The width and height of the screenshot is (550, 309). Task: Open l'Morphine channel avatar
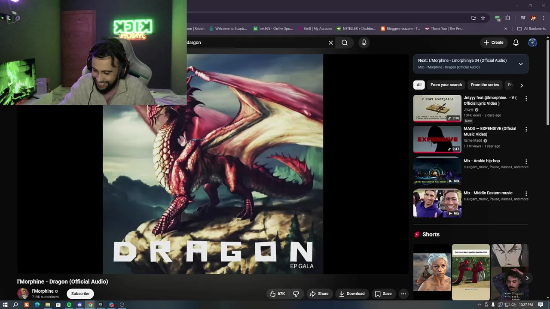click(x=23, y=294)
